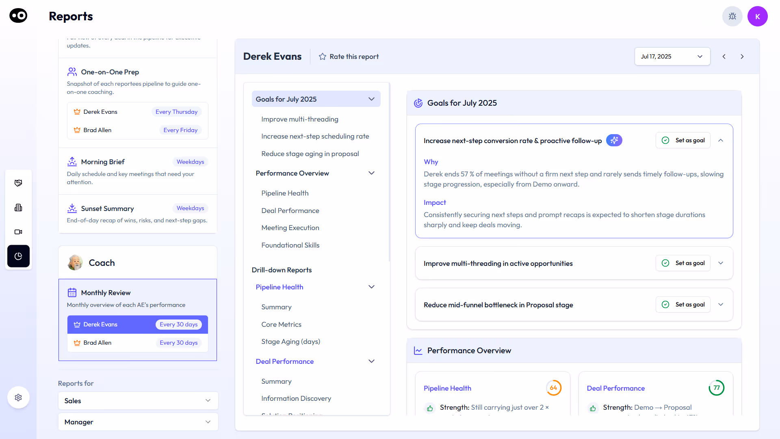Open the Jul 17, 2025 date dropdown

point(672,56)
